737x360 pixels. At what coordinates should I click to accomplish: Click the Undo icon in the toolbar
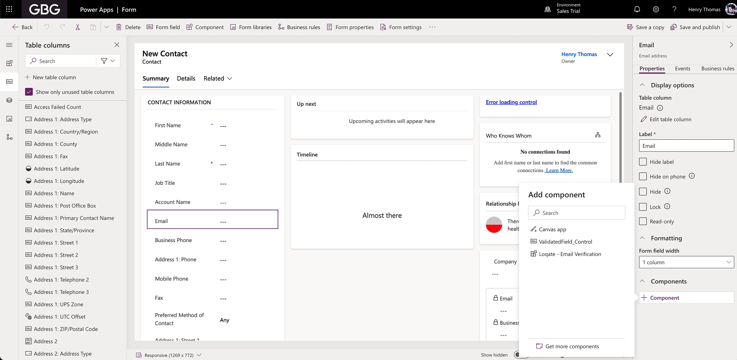pos(46,27)
